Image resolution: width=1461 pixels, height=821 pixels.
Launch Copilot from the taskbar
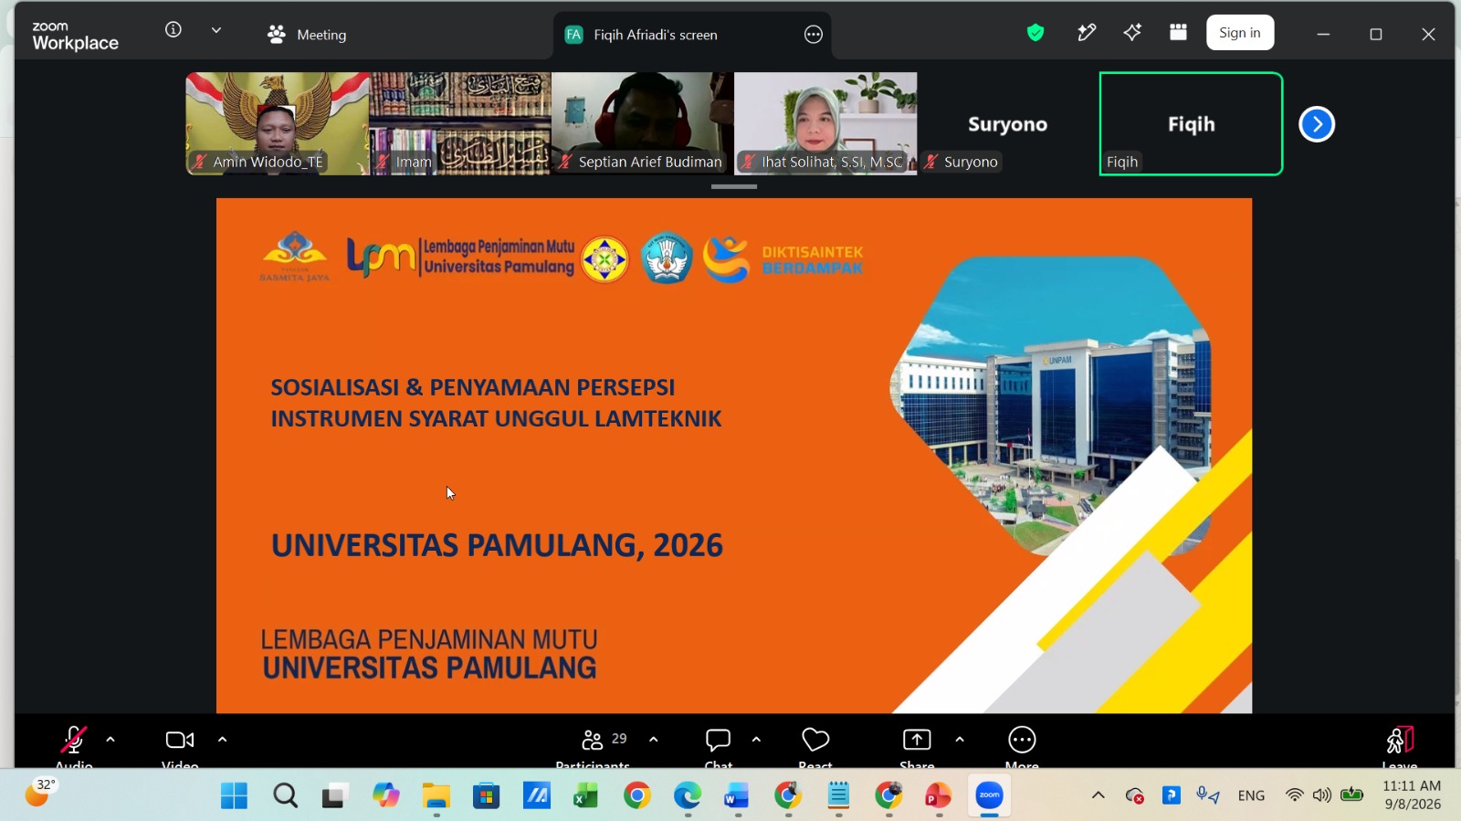[x=386, y=796]
